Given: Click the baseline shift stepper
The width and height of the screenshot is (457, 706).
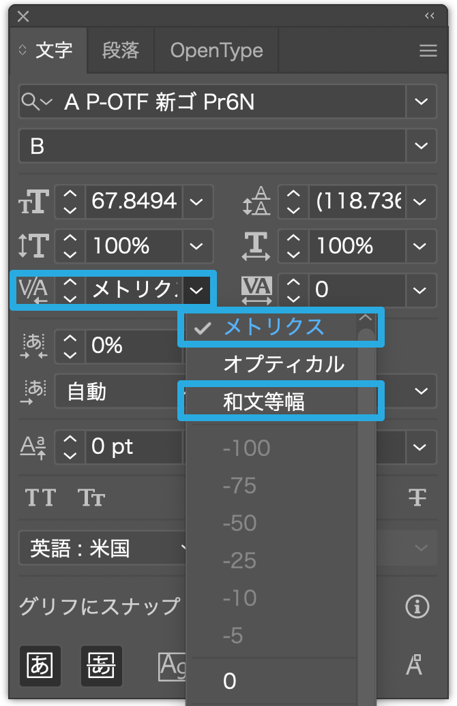Looking at the screenshot, I should [70, 448].
